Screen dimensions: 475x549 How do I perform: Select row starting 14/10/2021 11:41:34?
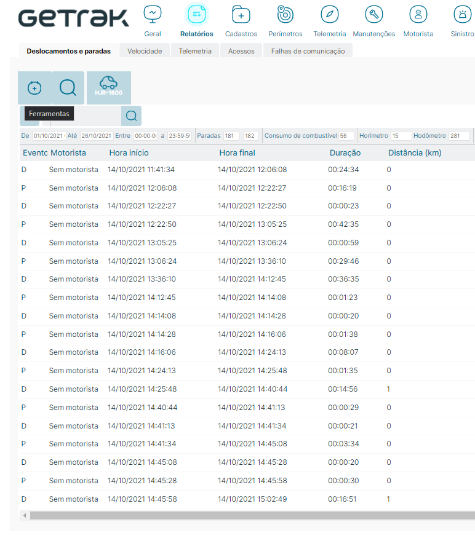[x=247, y=170]
